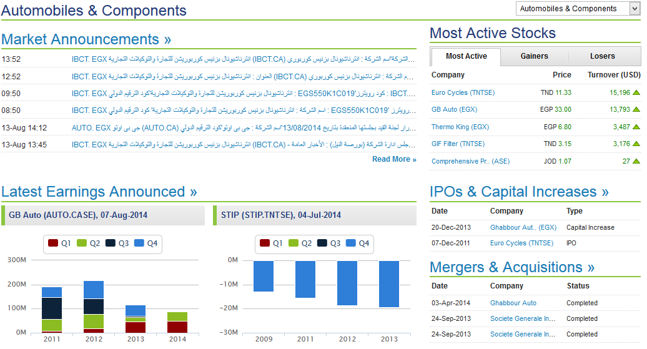
Task: Open the 13-Aug 14:12 AUTO announcement
Action: tap(243, 127)
